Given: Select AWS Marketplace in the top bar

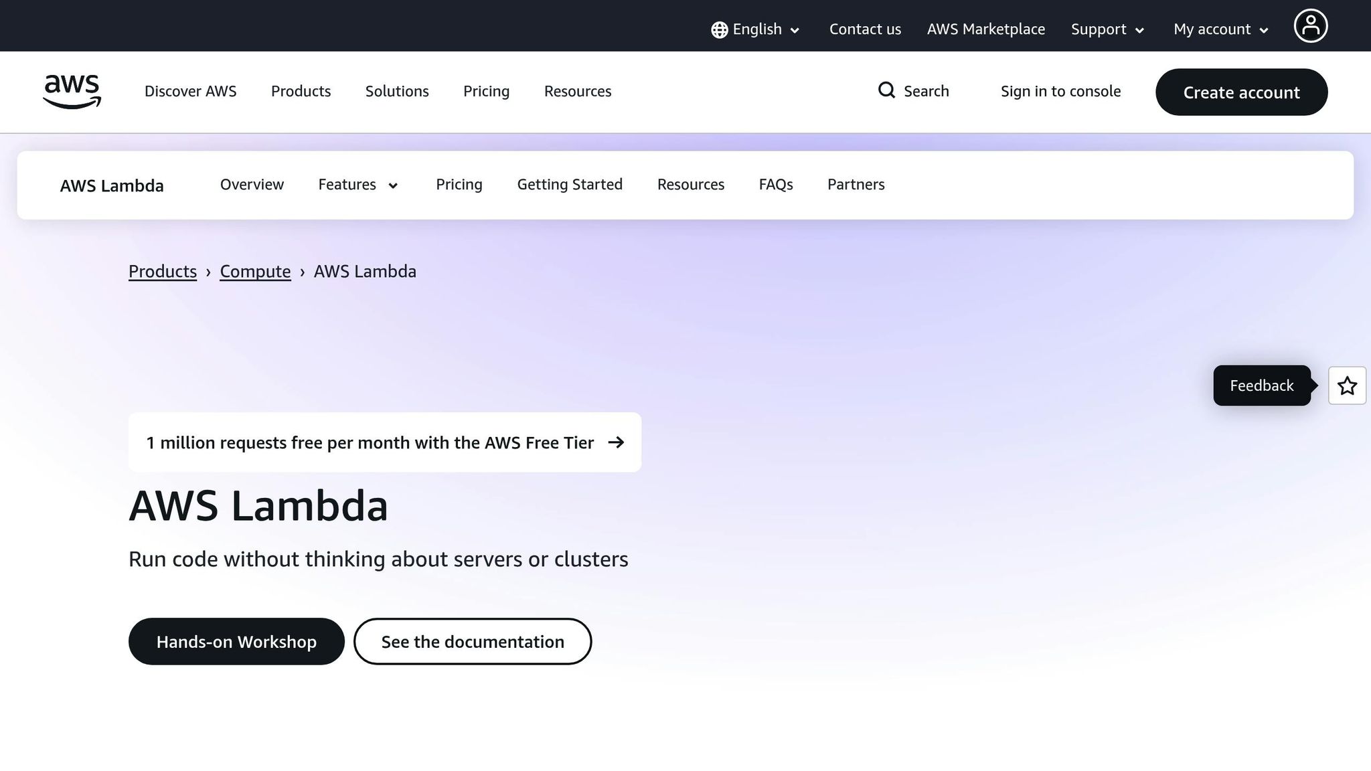Looking at the screenshot, I should click(x=986, y=29).
